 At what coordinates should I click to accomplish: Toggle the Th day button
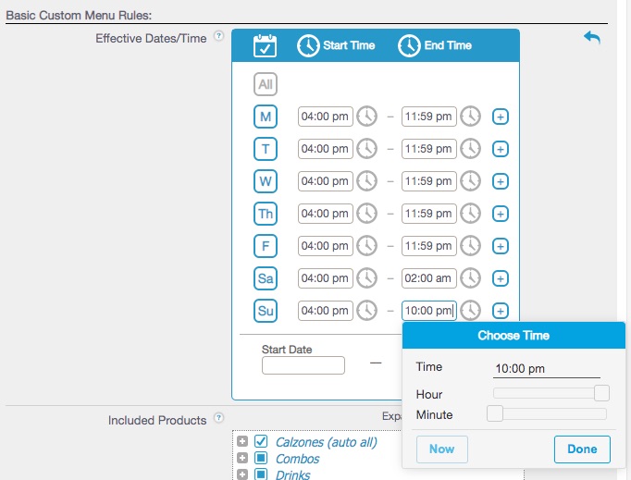coord(266,214)
